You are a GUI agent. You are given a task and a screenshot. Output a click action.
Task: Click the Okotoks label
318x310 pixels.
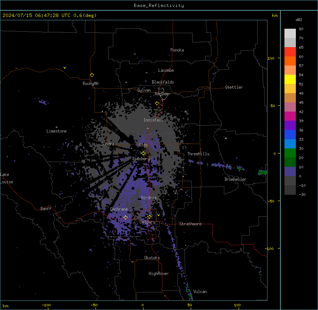pos(152,258)
